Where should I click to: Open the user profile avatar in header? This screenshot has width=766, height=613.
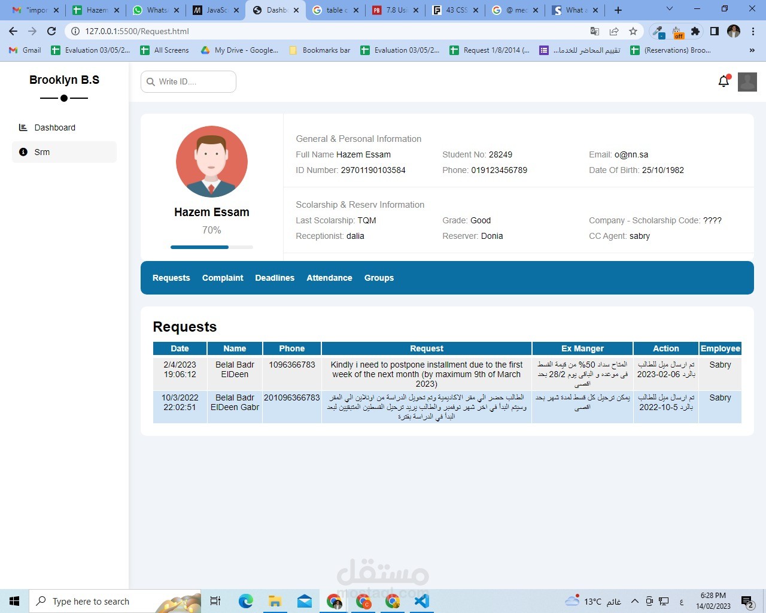click(x=747, y=82)
